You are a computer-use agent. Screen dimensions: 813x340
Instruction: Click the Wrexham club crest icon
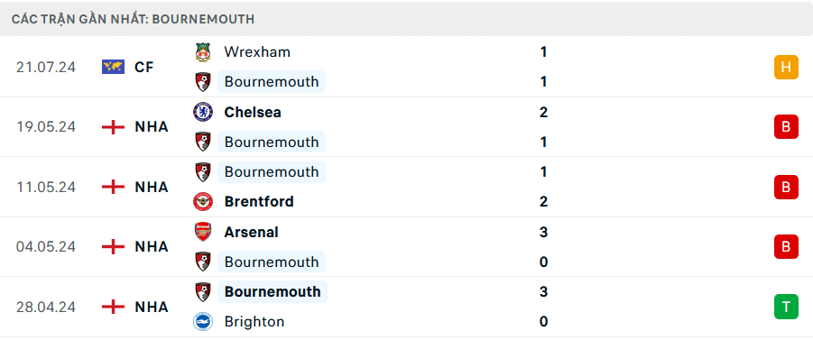pyautogui.click(x=203, y=52)
